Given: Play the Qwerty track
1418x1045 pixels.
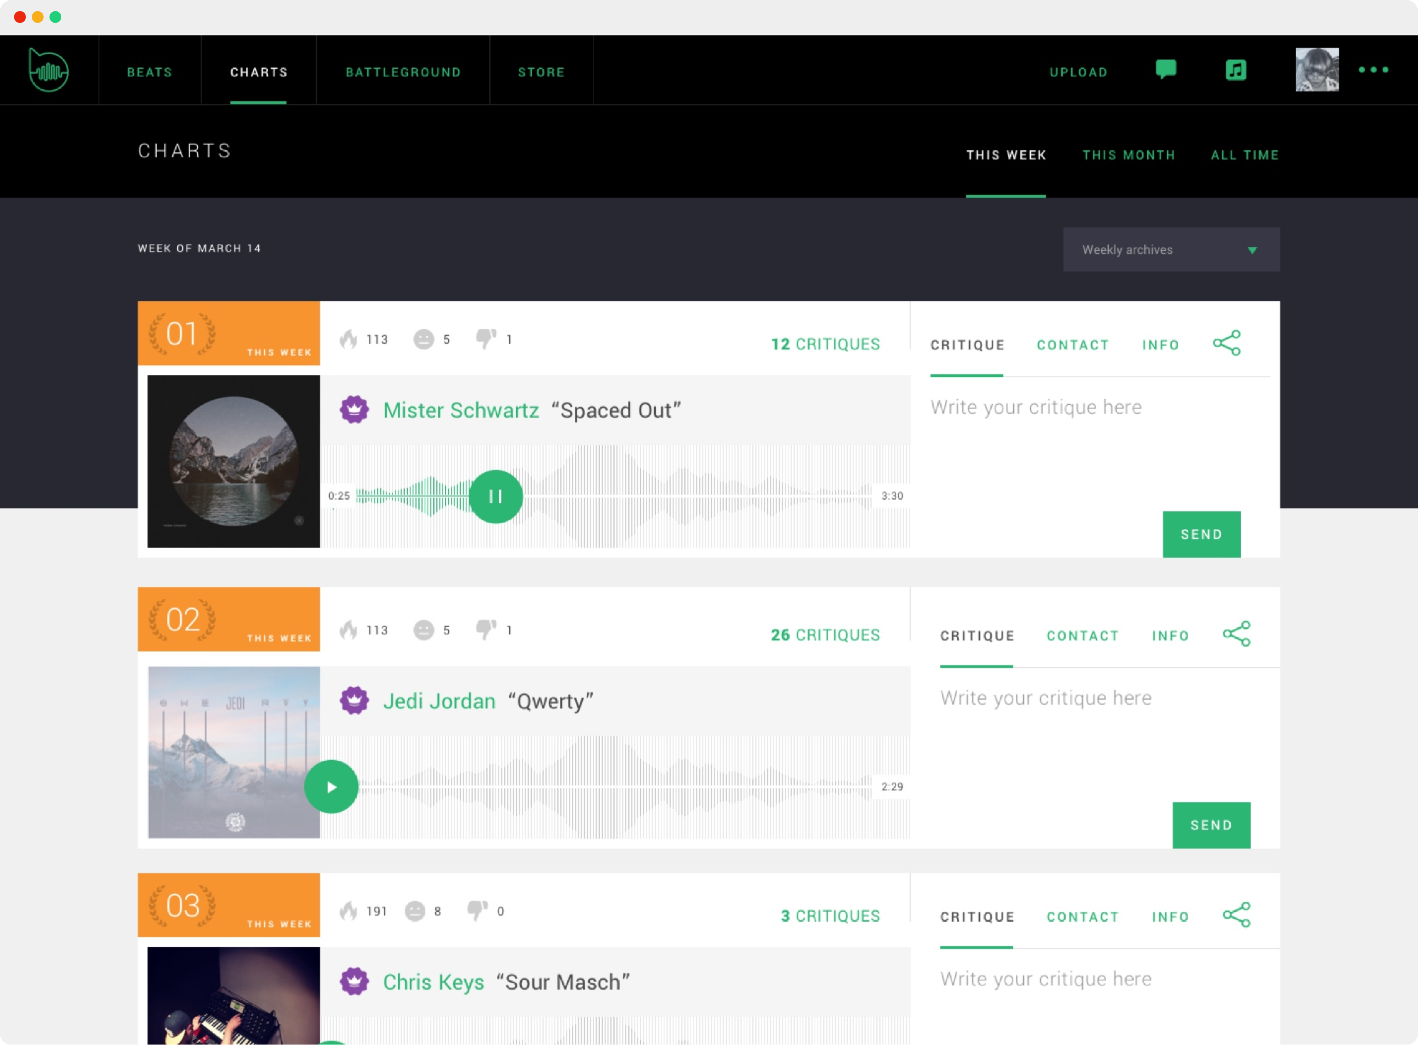Looking at the screenshot, I should 331,787.
